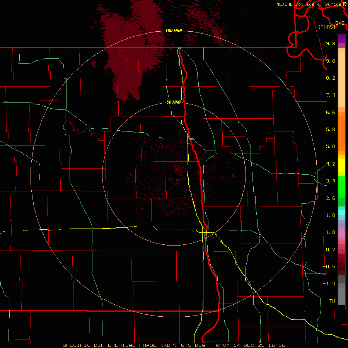The image size is (348, 348).
Task: Click the 4.2 value on the scale
Action: point(331,164)
